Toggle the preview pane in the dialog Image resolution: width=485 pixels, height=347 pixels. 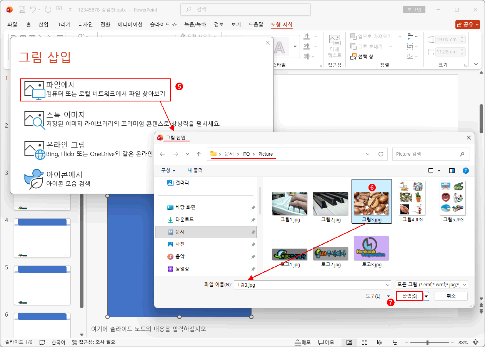[452, 170]
